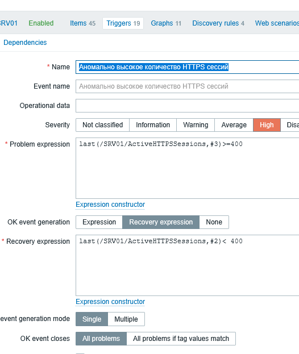
Task: Choose Multiple event generation mode
Action: tap(126, 319)
